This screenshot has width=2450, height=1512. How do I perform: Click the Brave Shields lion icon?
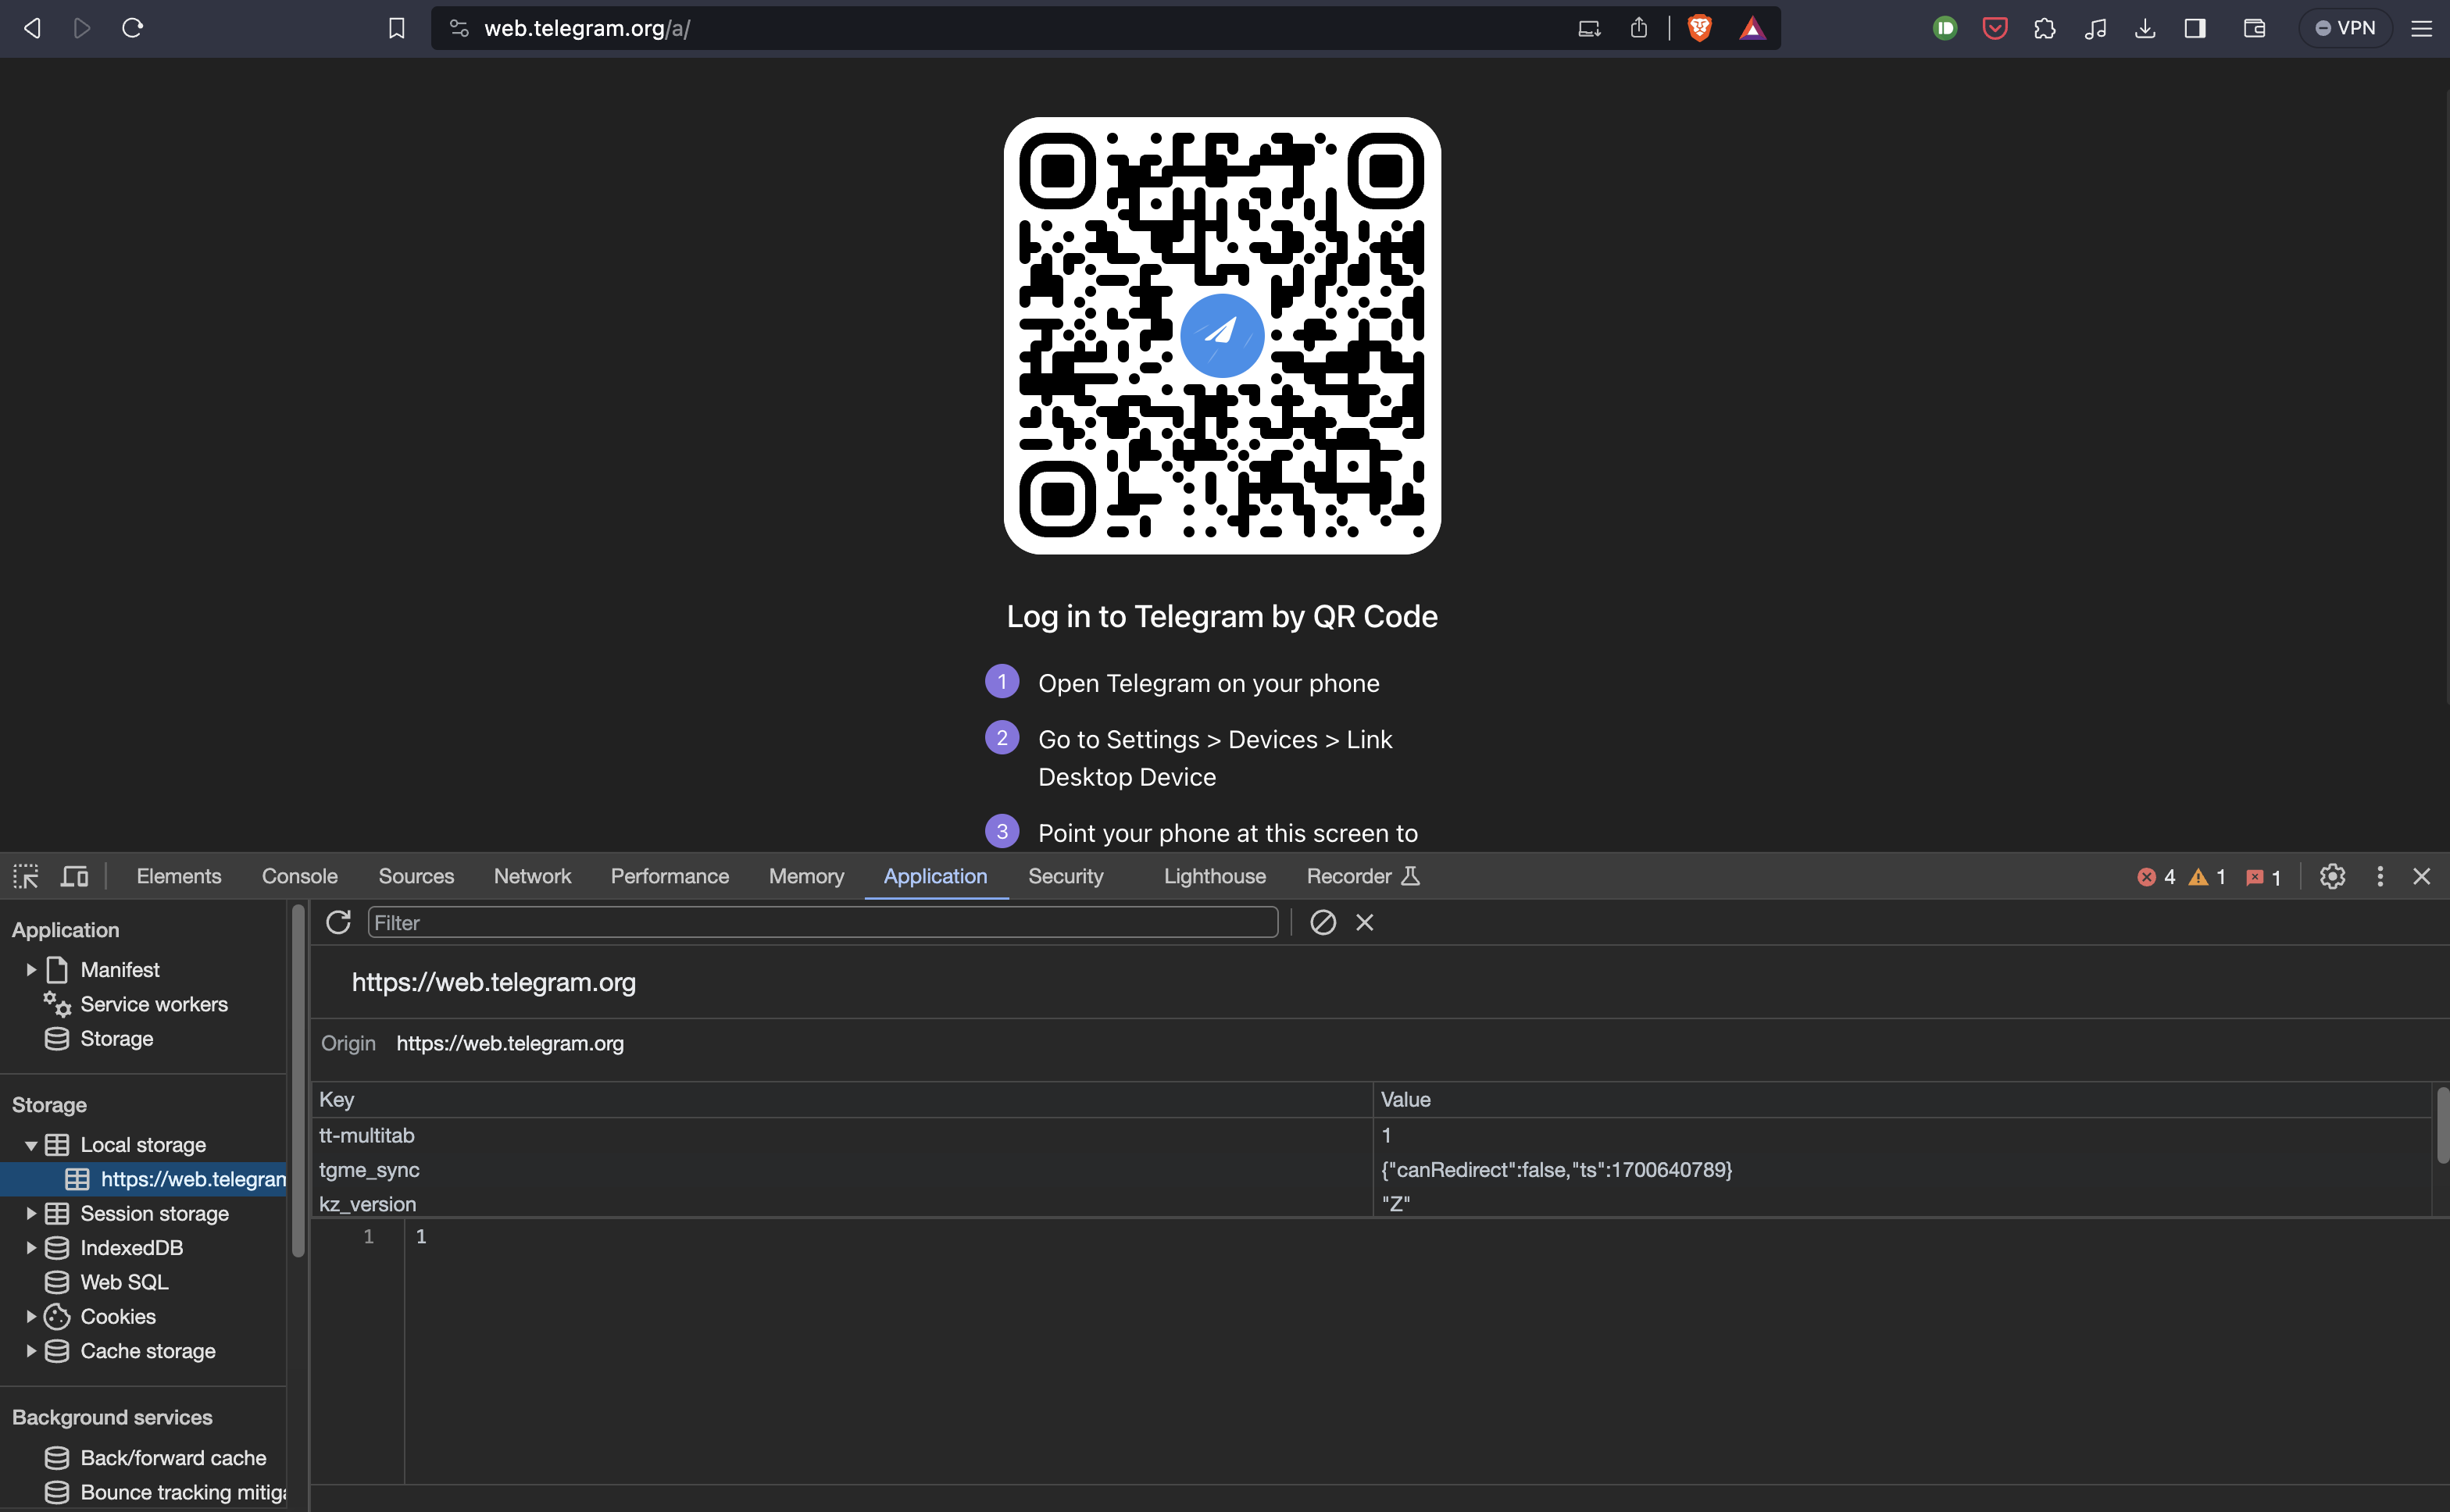(x=1699, y=28)
